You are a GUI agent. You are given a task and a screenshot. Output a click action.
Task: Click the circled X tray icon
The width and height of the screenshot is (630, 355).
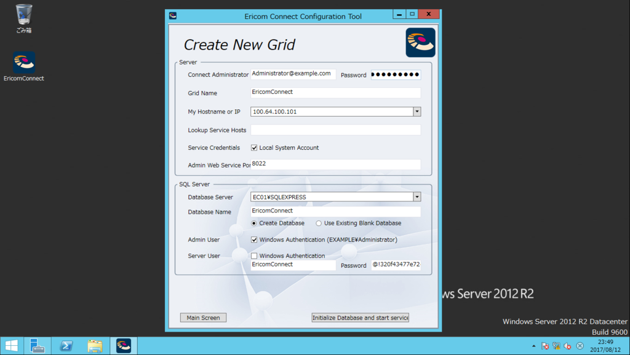580,346
